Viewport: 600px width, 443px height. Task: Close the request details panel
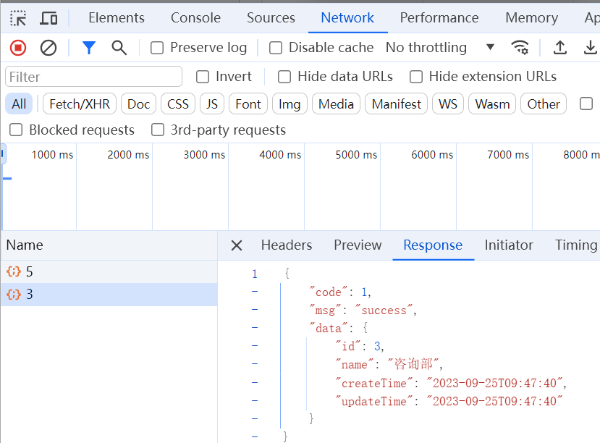(x=237, y=245)
